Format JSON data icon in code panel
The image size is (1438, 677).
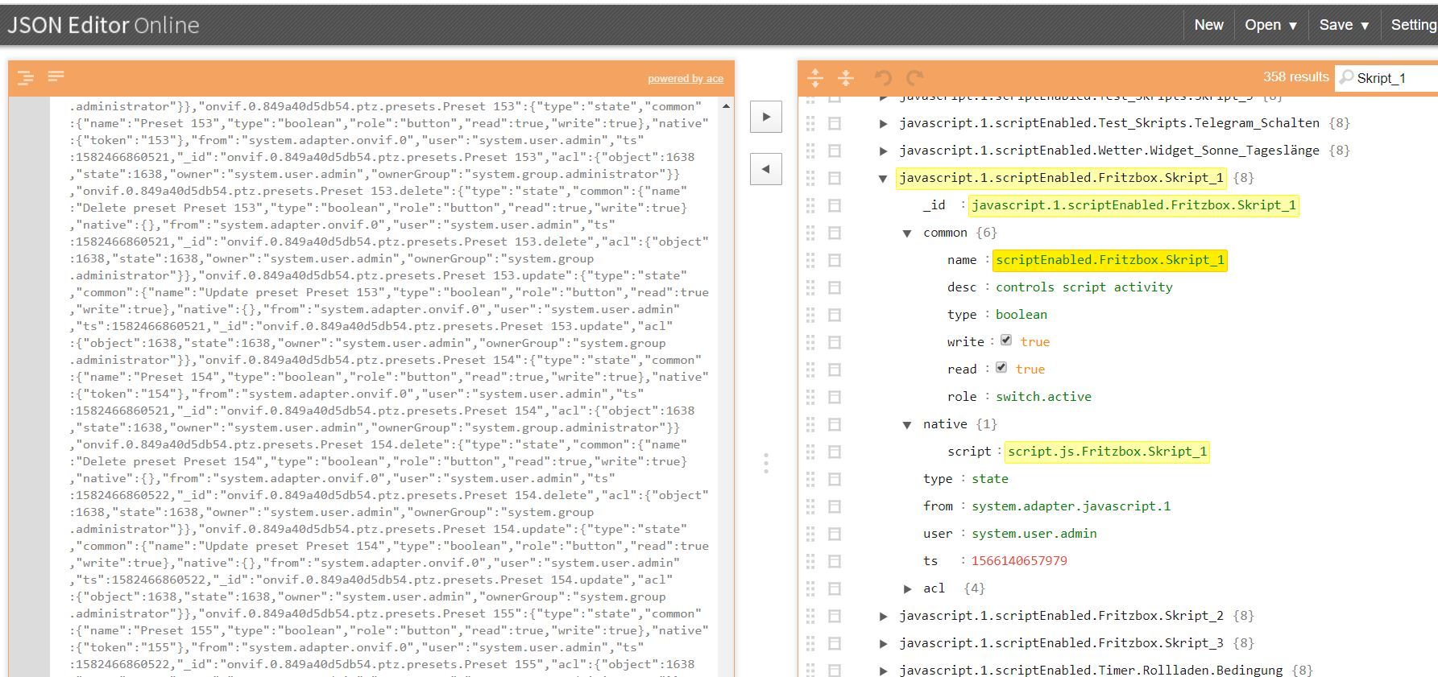(26, 77)
